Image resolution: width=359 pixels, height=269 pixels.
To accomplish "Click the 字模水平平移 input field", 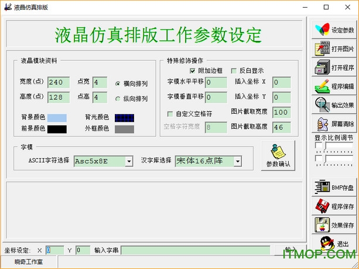I will (x=216, y=82).
